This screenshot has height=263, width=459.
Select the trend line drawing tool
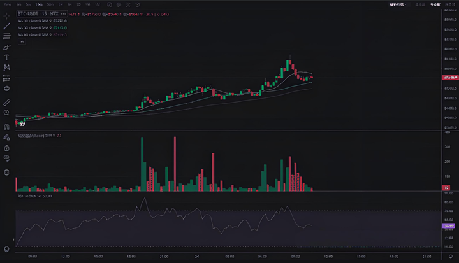click(x=6, y=26)
